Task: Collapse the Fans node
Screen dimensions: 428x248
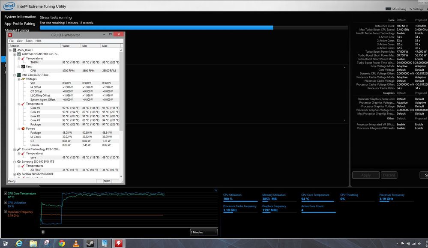Action: (x=19, y=66)
